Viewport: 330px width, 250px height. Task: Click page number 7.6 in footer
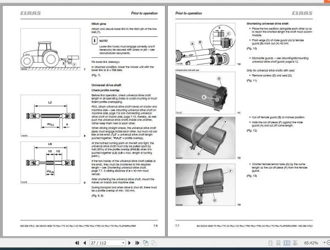click(x=155, y=226)
